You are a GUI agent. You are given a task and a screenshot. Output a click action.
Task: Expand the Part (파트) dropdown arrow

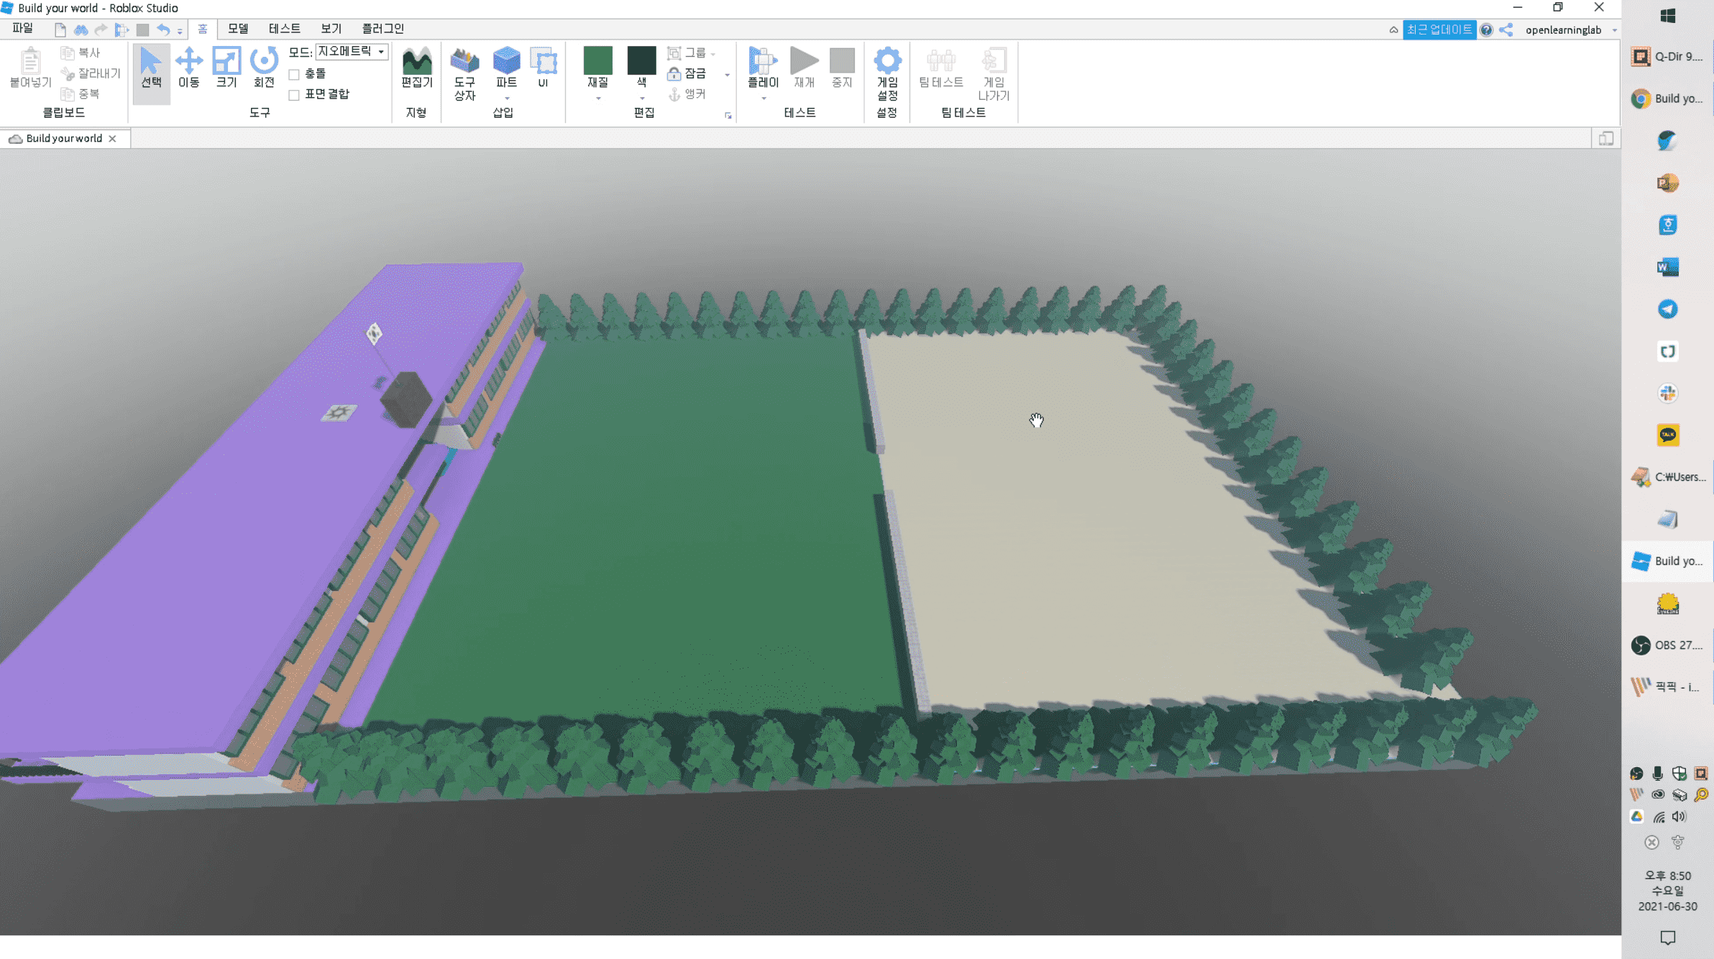(x=506, y=98)
